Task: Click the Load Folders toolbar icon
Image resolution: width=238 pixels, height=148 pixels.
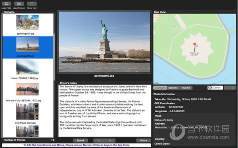Action: coord(19,4)
